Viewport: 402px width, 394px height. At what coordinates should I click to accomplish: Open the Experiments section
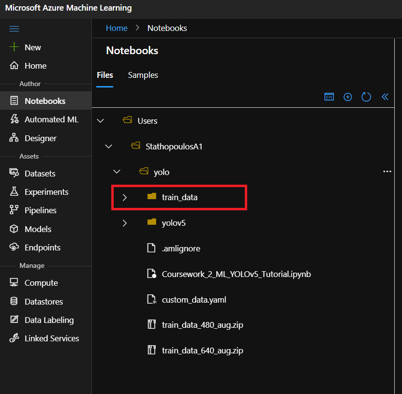pyautogui.click(x=46, y=192)
